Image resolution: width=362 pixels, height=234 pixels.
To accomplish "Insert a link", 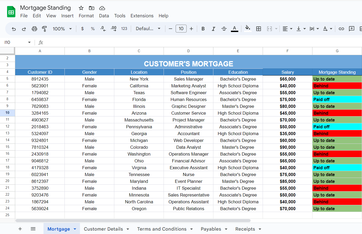I will 341,29.
